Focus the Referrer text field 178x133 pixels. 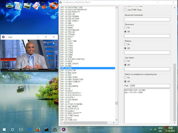coord(147,52)
